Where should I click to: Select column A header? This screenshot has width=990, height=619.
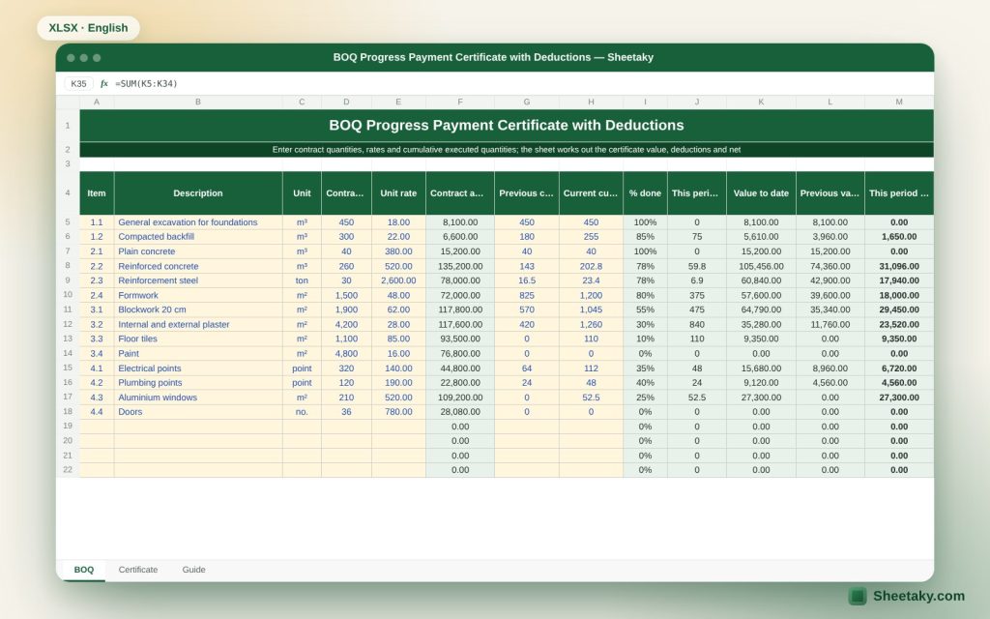(x=97, y=102)
